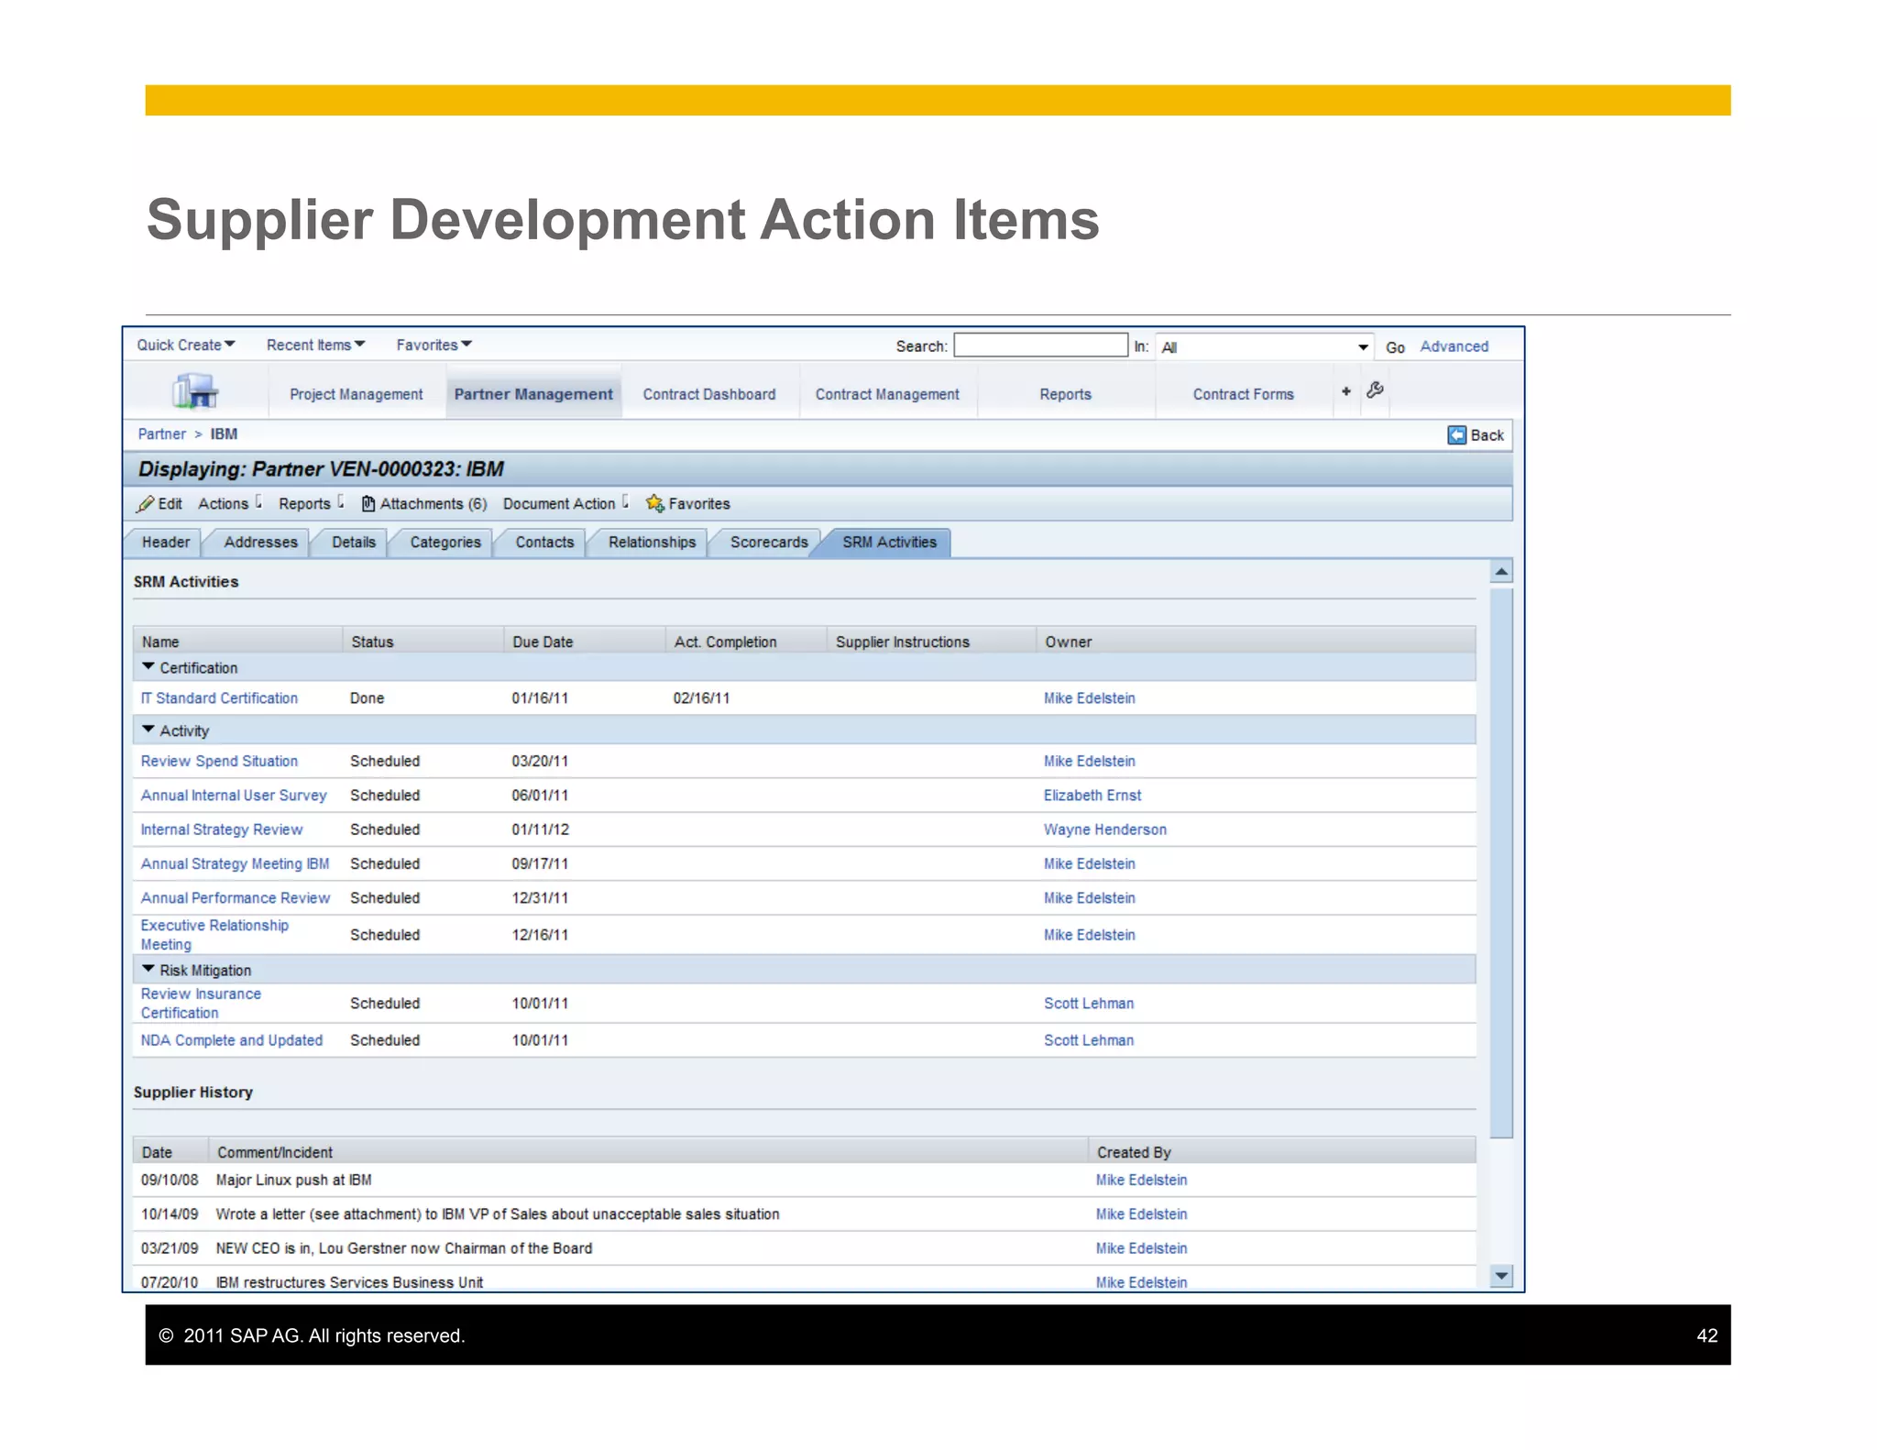Open Attachments (6) clip icon
Image resolution: width=1877 pixels, height=1450 pixels.
click(x=368, y=503)
